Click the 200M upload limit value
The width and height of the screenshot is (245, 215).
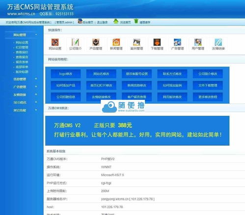click(x=105, y=191)
